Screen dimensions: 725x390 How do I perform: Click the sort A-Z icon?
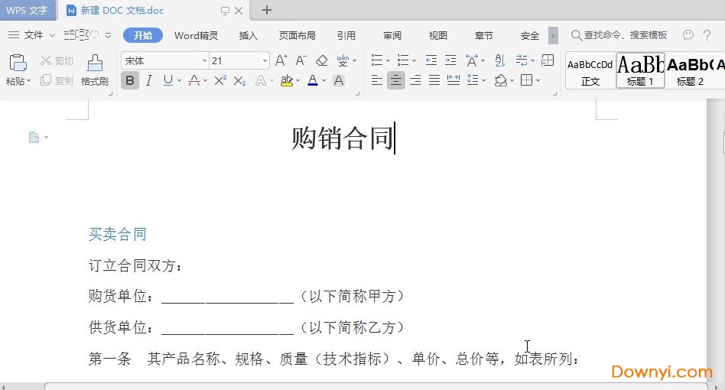coord(500,60)
